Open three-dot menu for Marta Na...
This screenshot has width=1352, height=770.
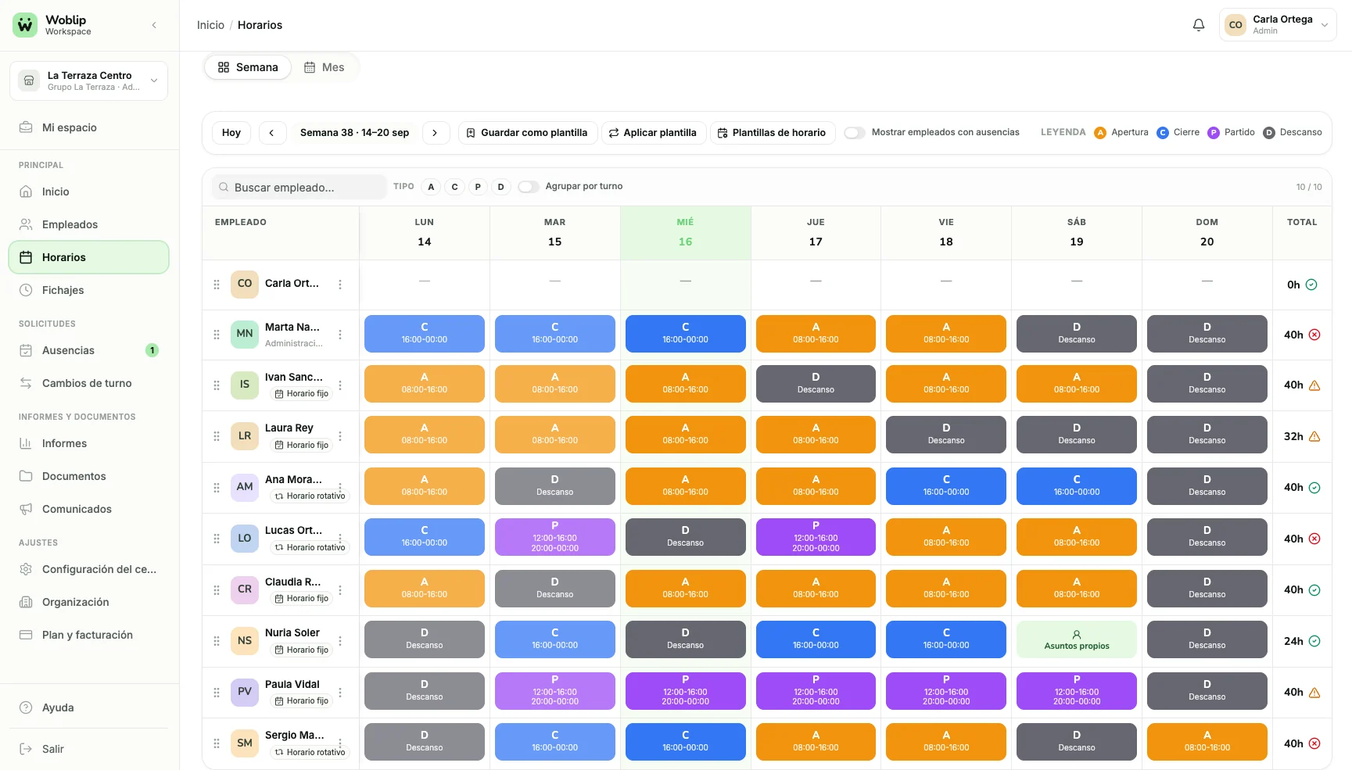[340, 335]
